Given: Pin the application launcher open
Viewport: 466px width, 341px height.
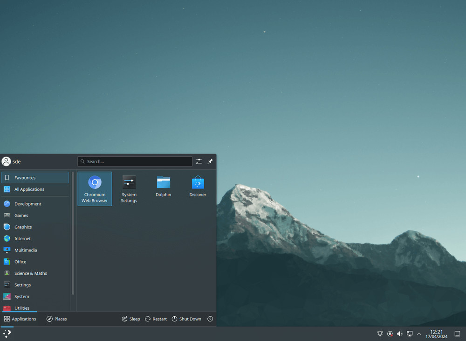Looking at the screenshot, I should [210, 161].
